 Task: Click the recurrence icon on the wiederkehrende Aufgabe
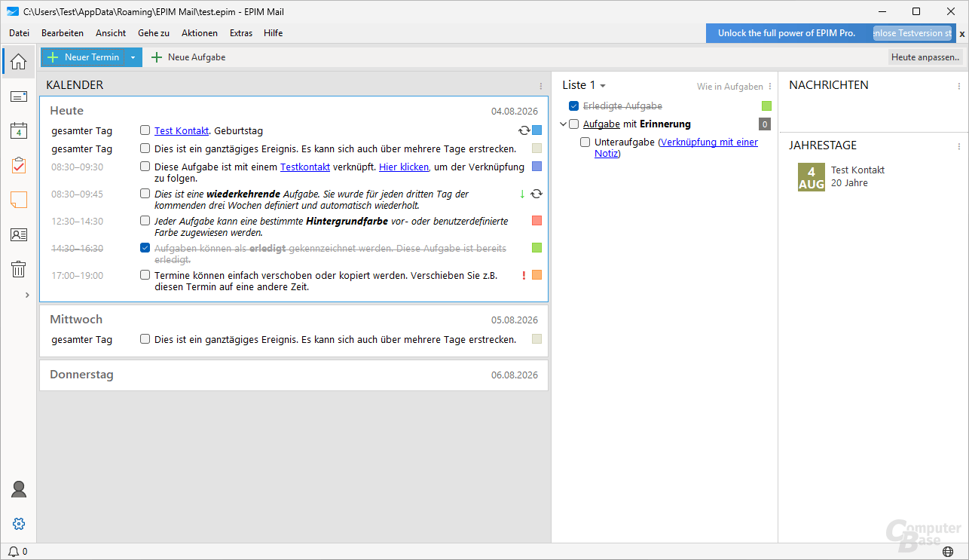click(x=536, y=194)
